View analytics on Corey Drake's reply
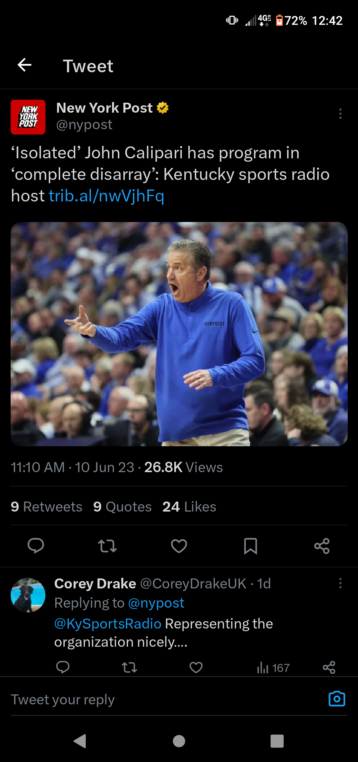The width and height of the screenshot is (358, 762). pyautogui.click(x=273, y=668)
